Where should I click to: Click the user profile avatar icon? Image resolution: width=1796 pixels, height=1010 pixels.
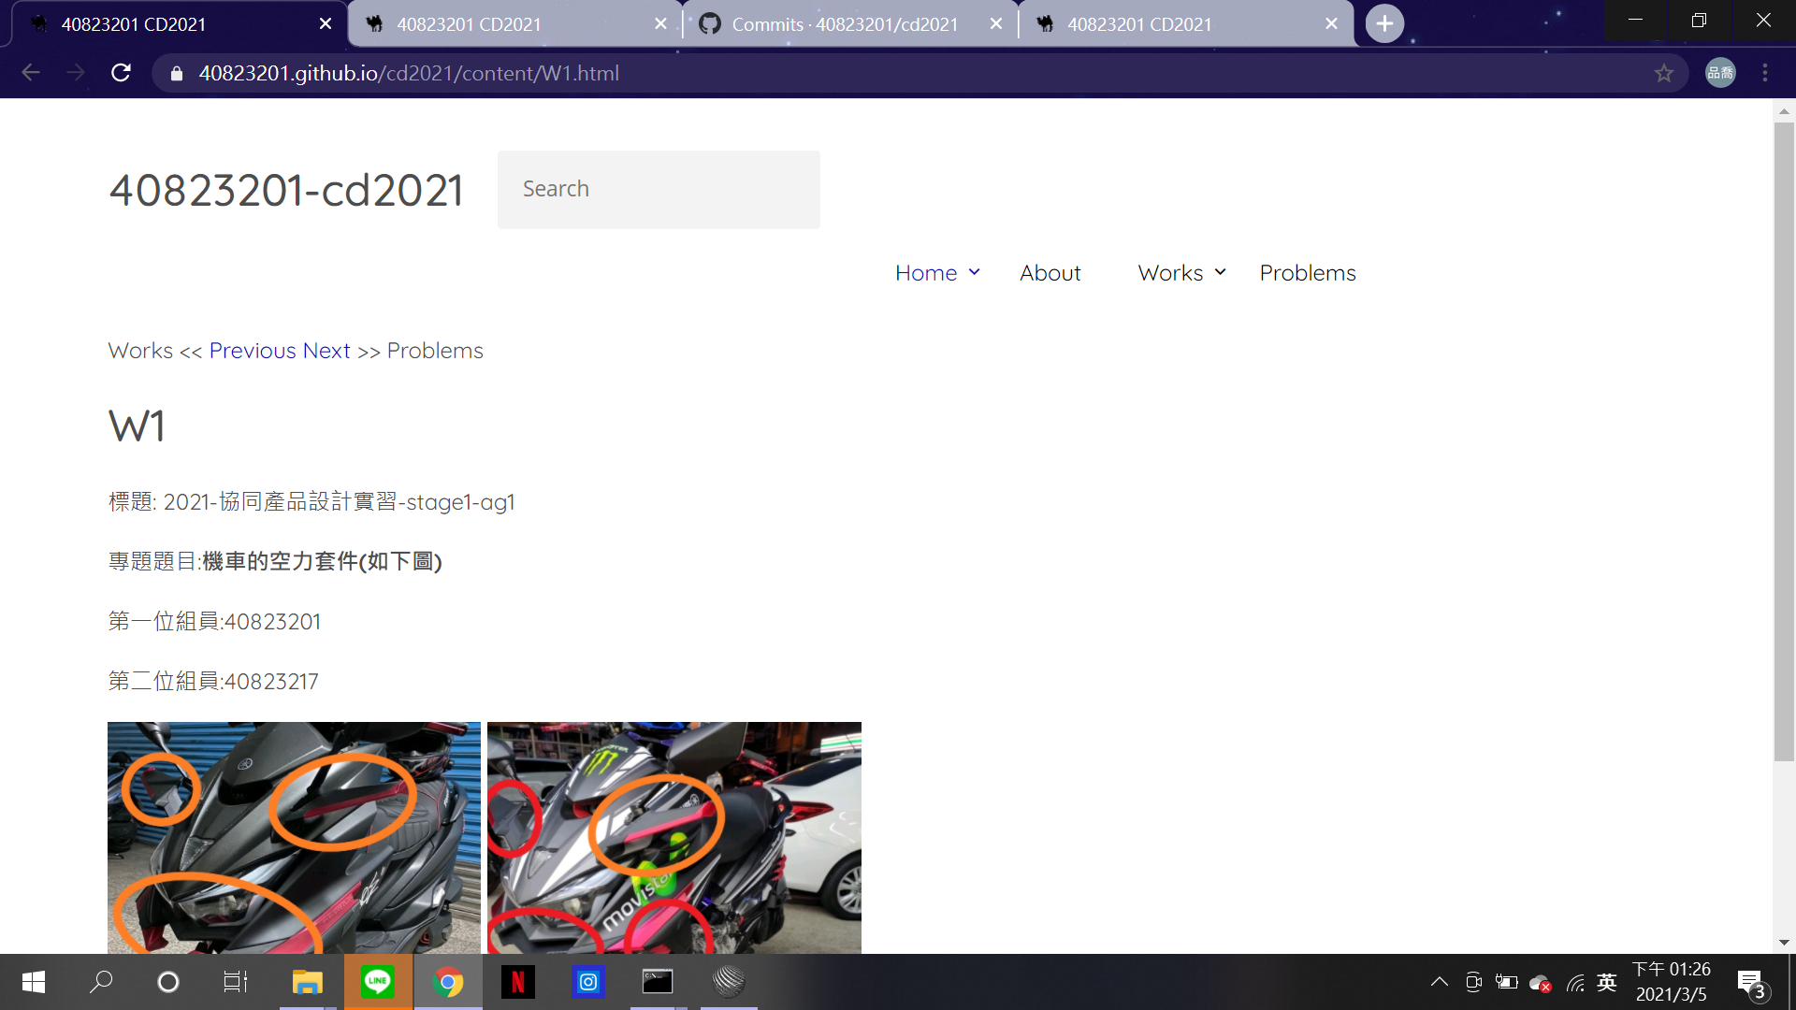(1720, 73)
